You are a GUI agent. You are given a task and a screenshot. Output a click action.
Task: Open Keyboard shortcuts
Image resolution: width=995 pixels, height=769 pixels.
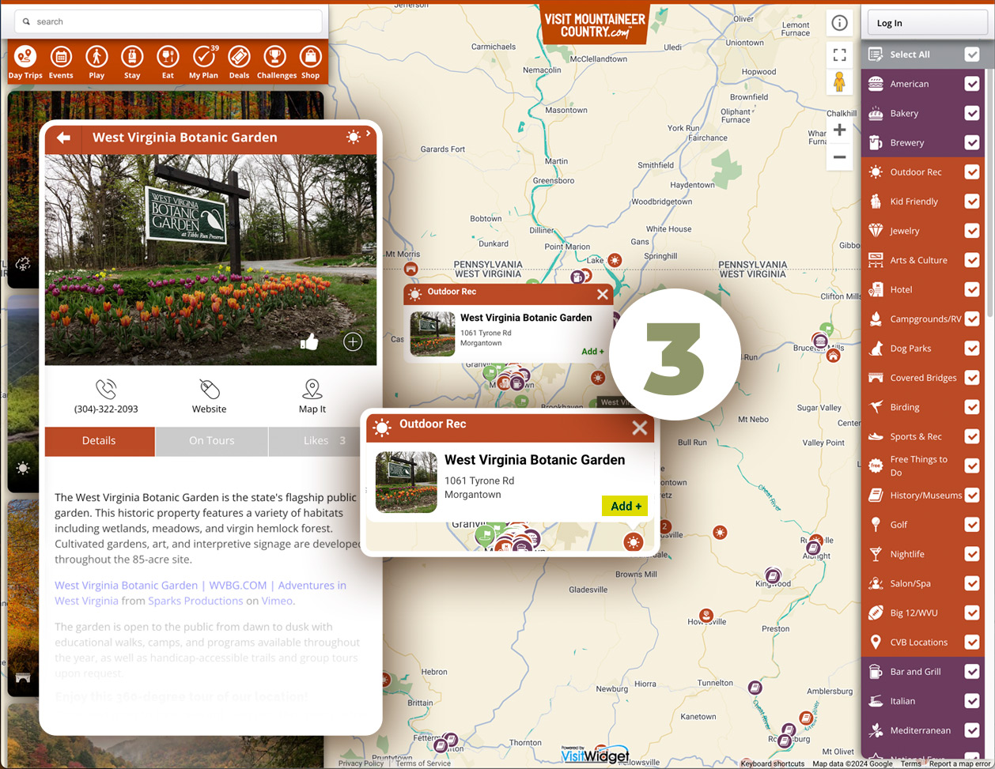click(x=773, y=763)
